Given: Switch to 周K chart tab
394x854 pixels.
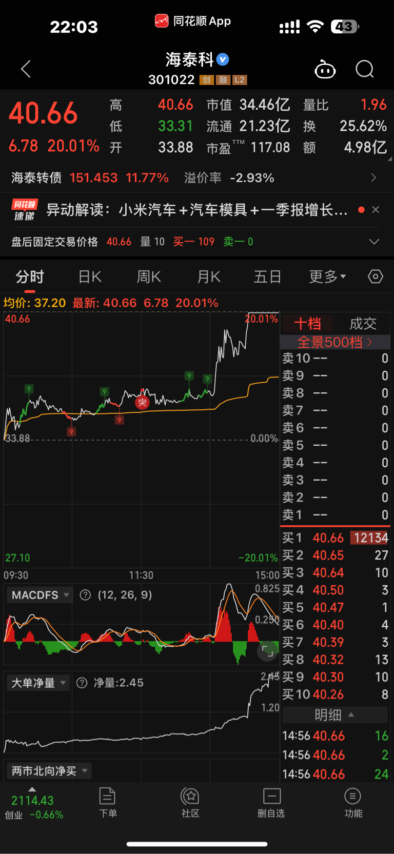Looking at the screenshot, I should click(x=149, y=277).
